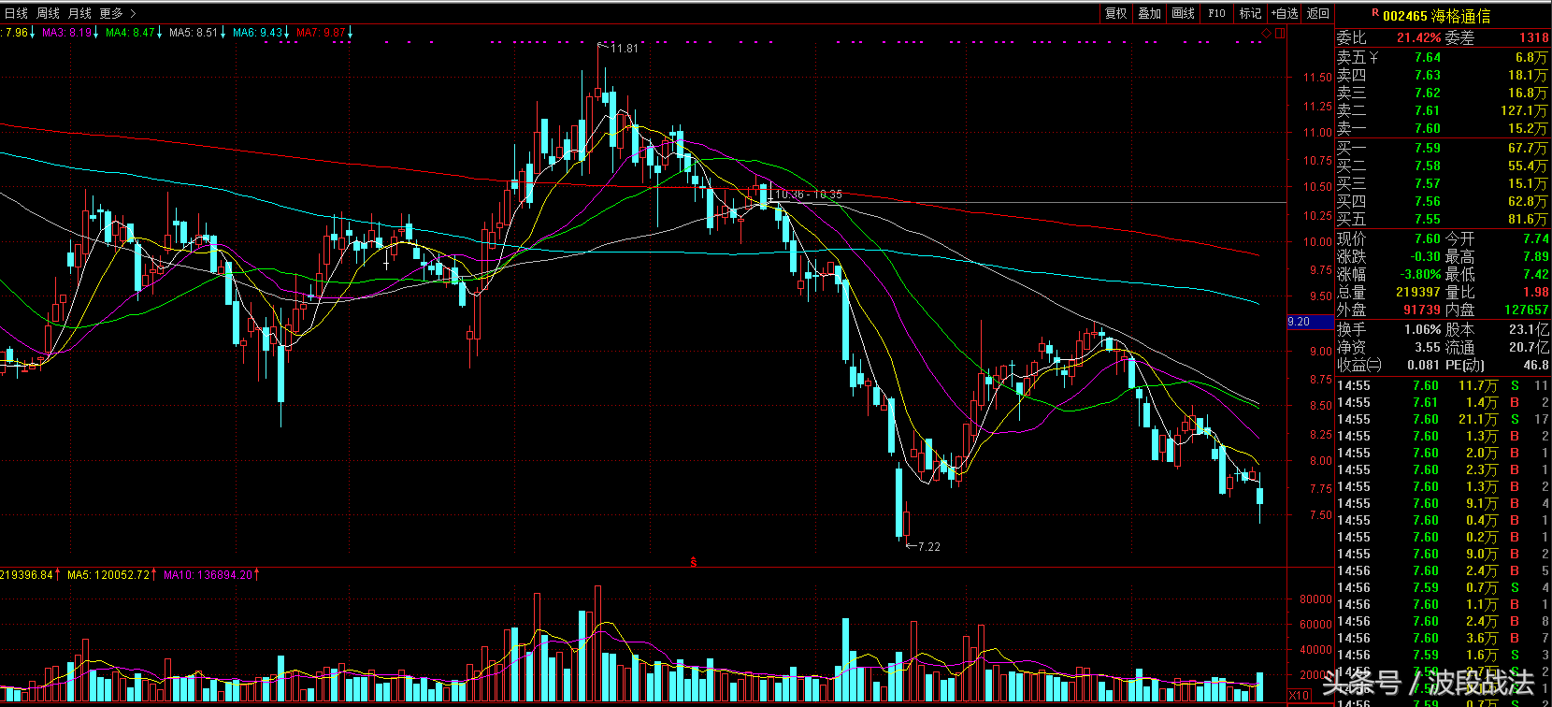Click the 返回 back button
The width and height of the screenshot is (1552, 707).
[x=1318, y=13]
